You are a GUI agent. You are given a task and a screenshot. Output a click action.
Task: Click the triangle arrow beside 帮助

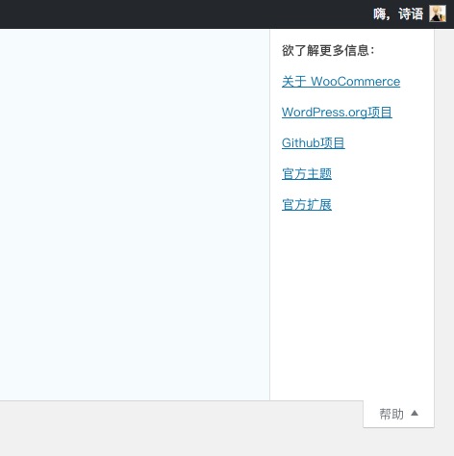click(x=415, y=413)
